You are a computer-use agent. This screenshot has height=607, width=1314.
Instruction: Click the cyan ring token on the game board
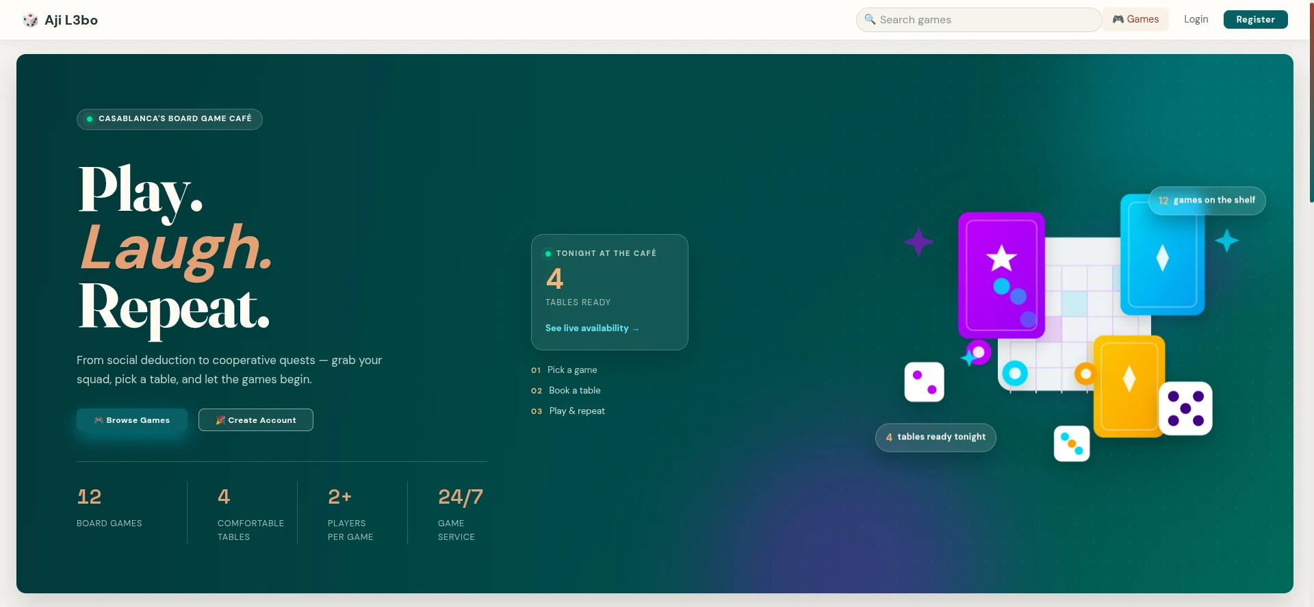click(x=1015, y=374)
